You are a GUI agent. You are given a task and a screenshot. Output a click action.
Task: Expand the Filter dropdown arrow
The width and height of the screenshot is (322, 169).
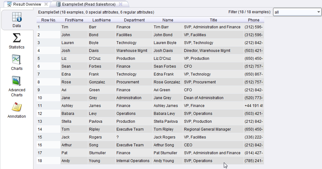pyautogui.click(x=318, y=12)
